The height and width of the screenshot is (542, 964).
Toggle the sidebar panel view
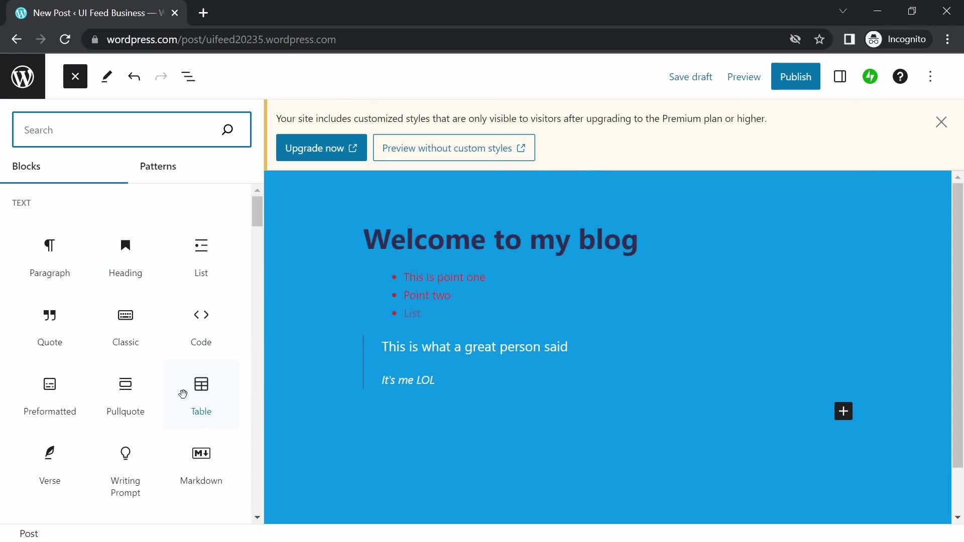click(x=839, y=76)
